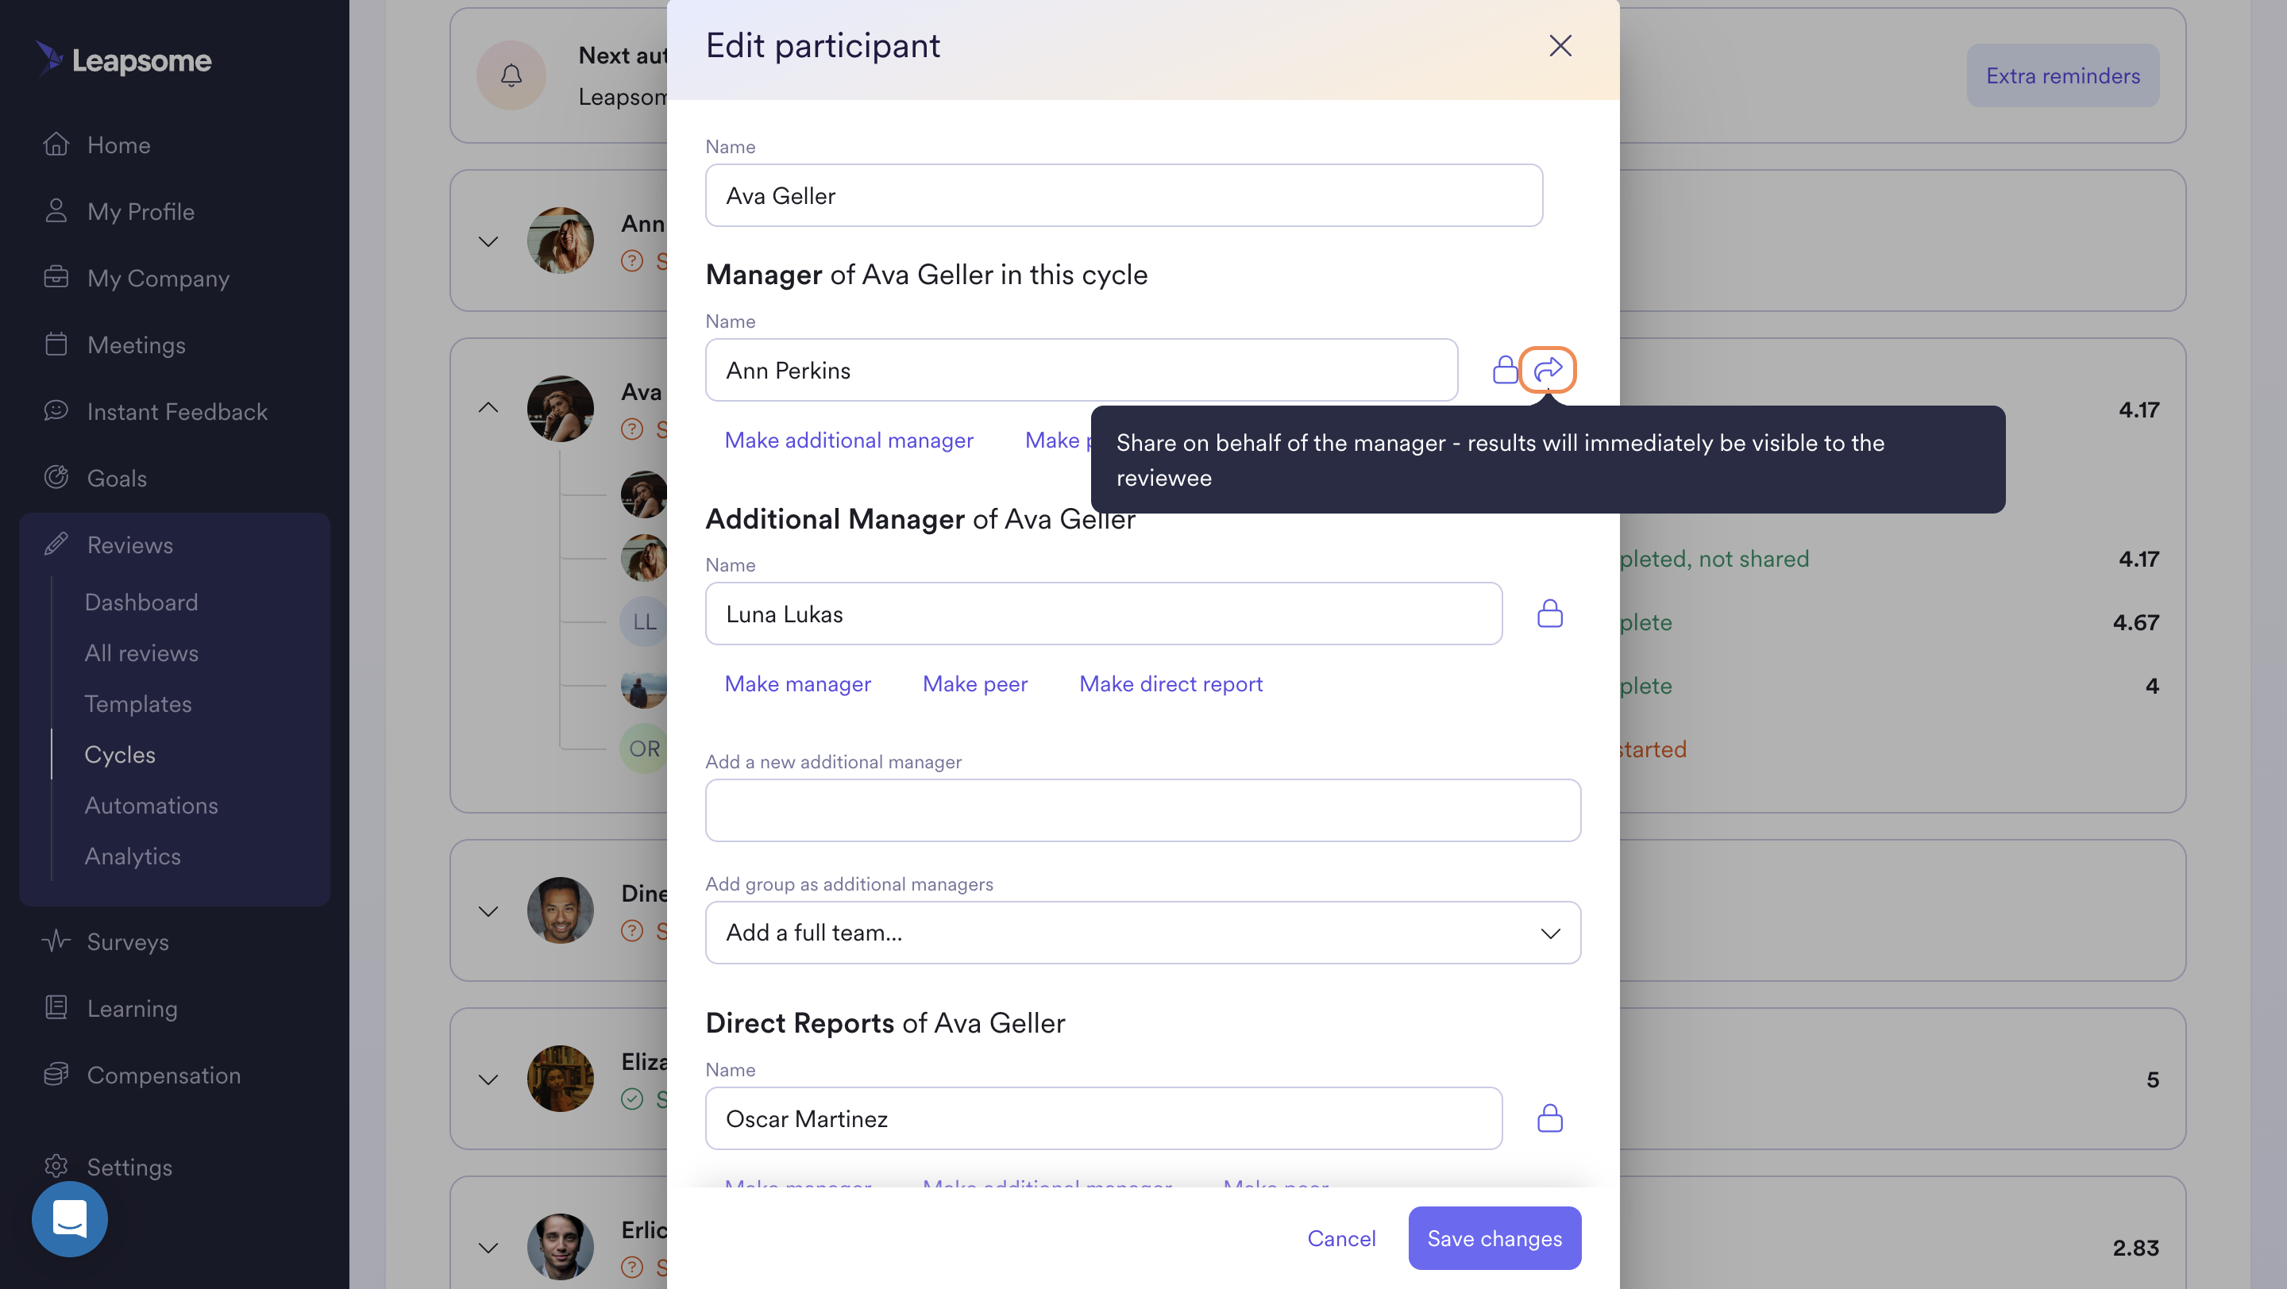Click the Reviews pencil icon
The width and height of the screenshot is (2287, 1289).
coord(56,544)
